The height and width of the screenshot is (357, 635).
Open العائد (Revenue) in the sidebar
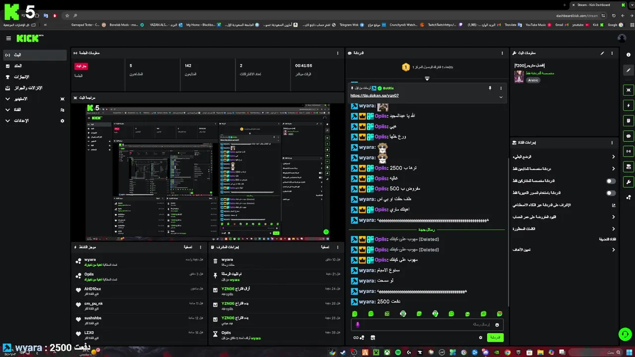(x=35, y=66)
